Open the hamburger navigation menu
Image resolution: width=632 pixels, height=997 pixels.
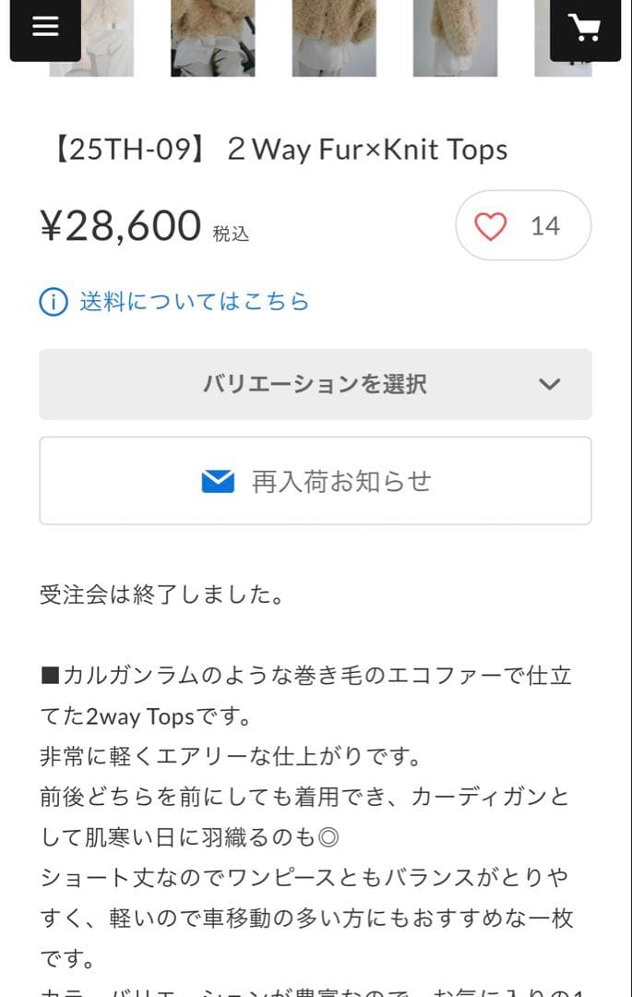(43, 28)
